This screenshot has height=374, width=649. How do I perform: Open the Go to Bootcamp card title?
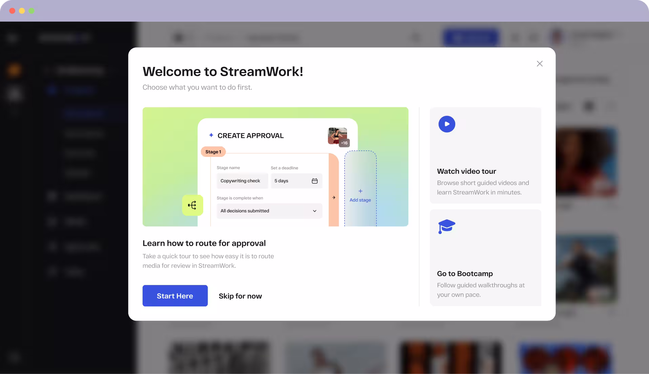click(x=465, y=274)
